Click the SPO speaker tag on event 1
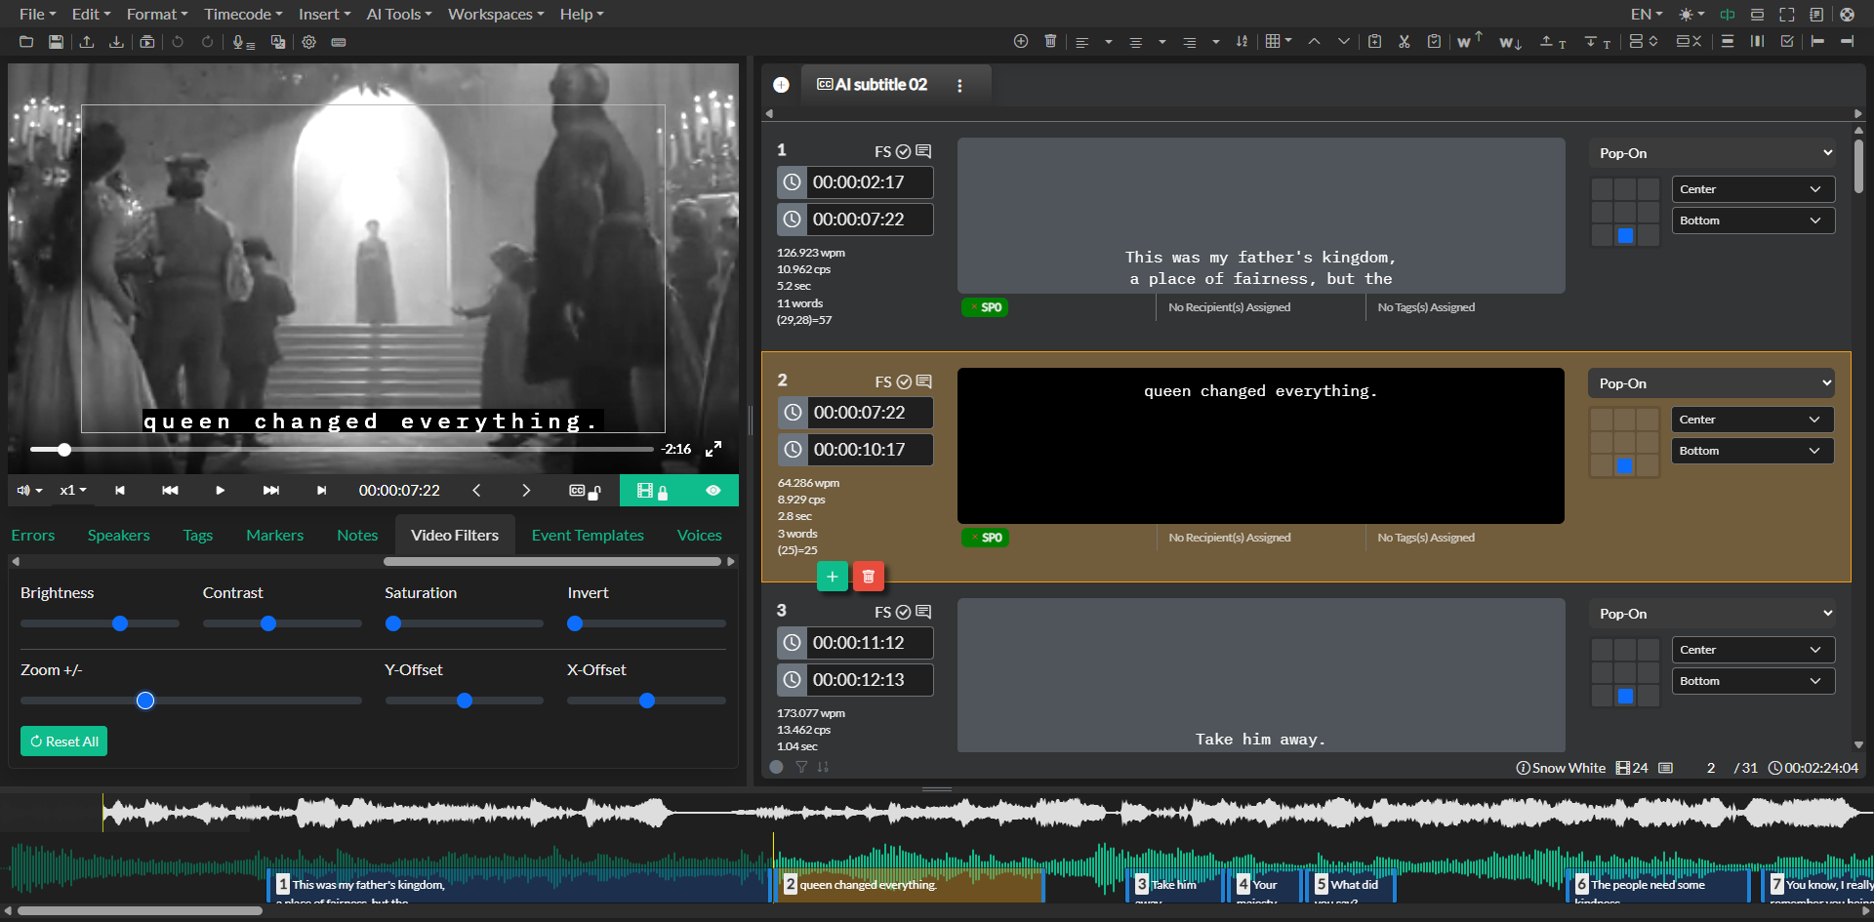This screenshot has width=1874, height=922. coord(985,307)
